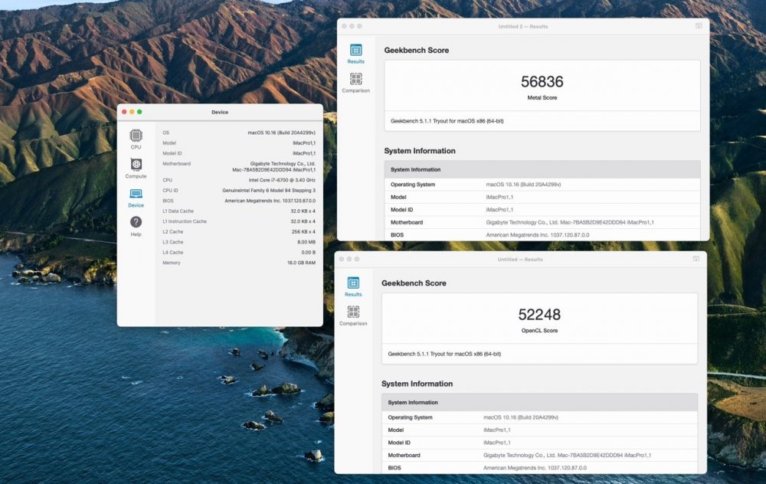Maximize the Device window with green button
This screenshot has height=484, width=766.
(x=139, y=112)
